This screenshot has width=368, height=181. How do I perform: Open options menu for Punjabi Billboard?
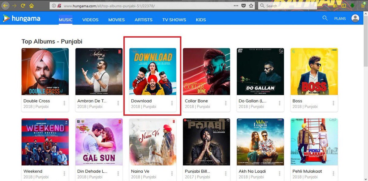click(x=226, y=174)
